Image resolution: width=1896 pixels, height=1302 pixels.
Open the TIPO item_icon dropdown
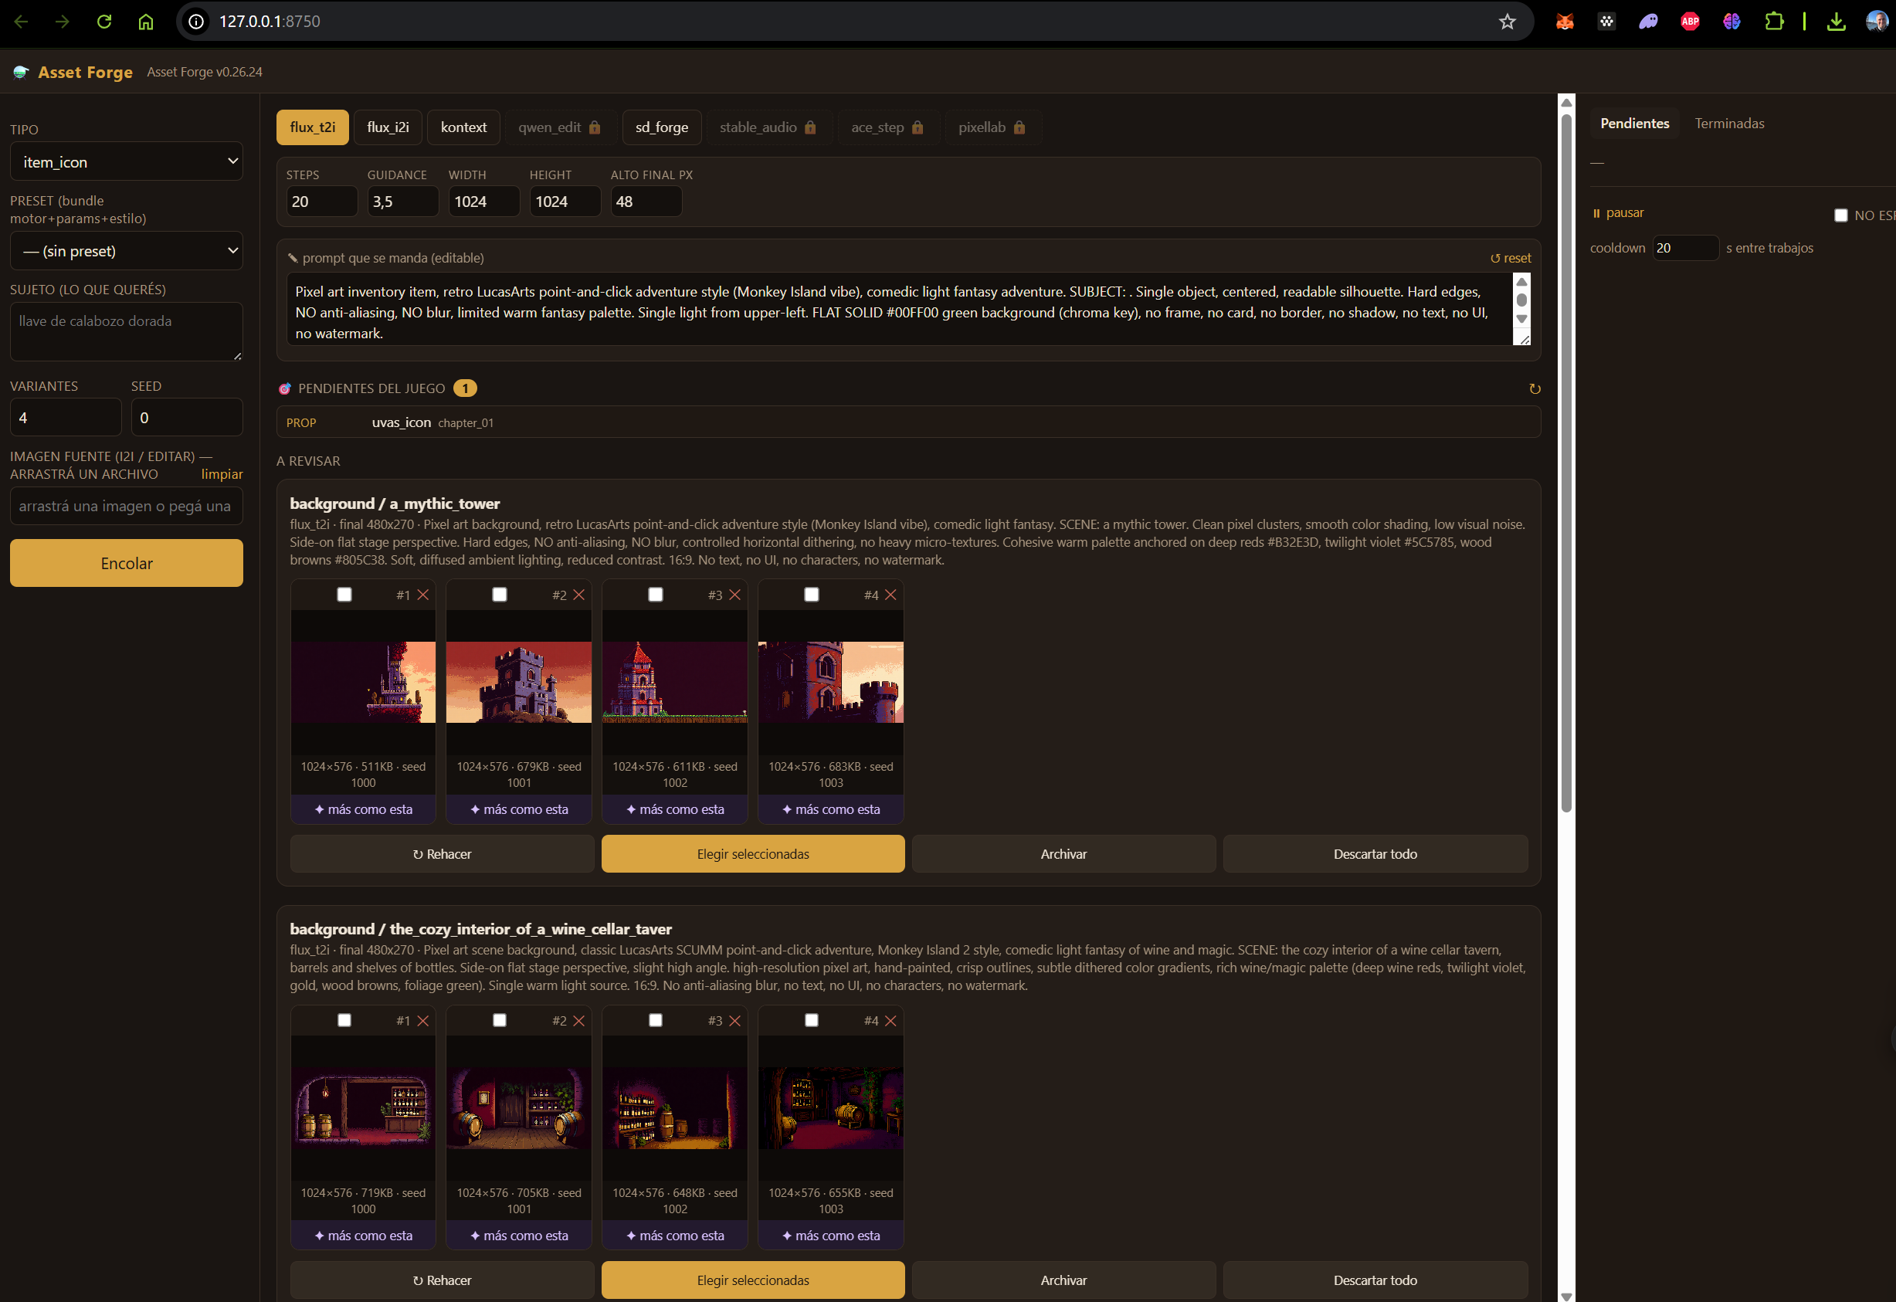click(127, 161)
